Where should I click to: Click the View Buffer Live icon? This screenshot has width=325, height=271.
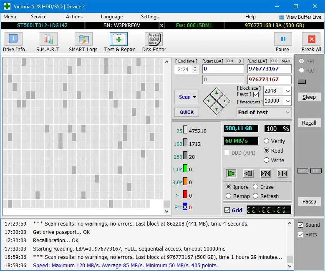coord(281,17)
